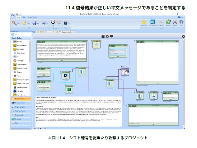
Task: Click the camera snapshot icon on workspace toolbar
Action: 107,36
